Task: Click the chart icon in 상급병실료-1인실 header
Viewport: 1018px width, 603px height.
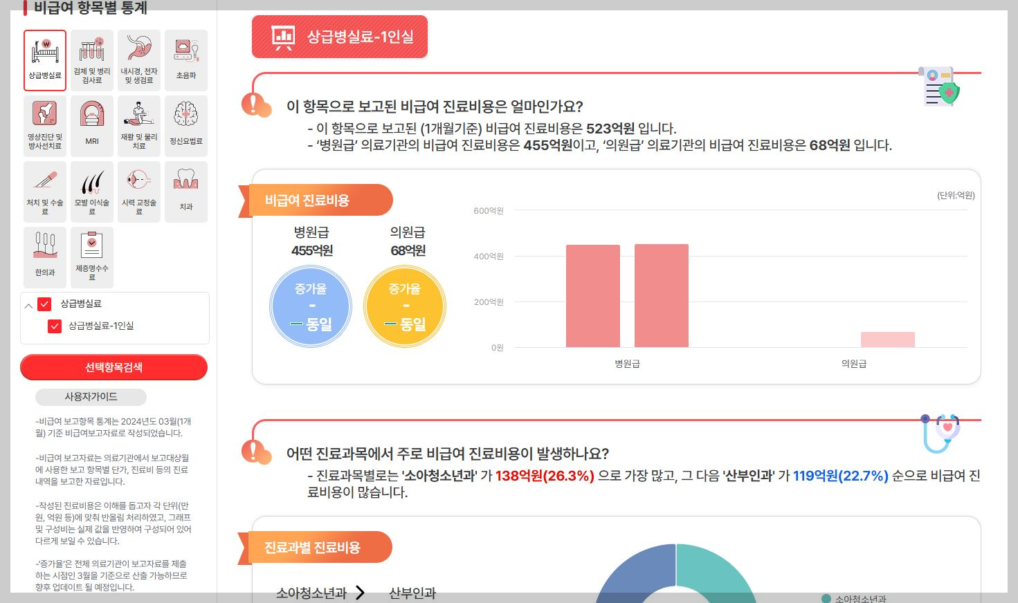Action: pyautogui.click(x=283, y=37)
